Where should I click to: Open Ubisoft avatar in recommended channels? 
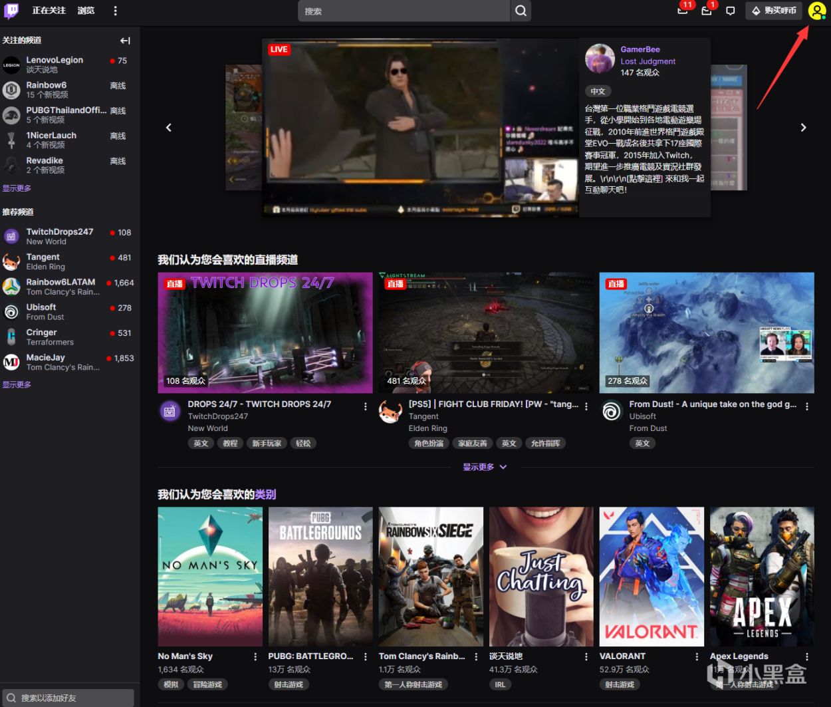click(x=11, y=312)
